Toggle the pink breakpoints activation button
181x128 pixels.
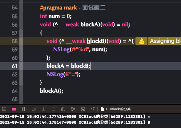coord(14,109)
